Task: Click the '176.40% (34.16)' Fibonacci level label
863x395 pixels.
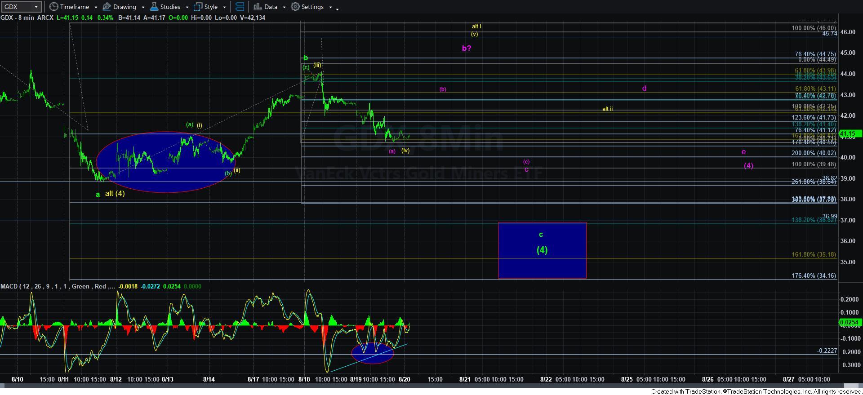Action: 814,275
